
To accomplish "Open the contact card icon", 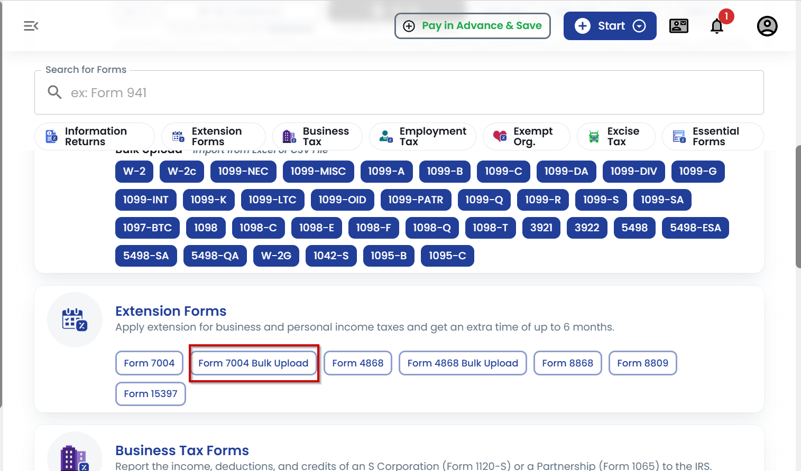I will 679,26.
